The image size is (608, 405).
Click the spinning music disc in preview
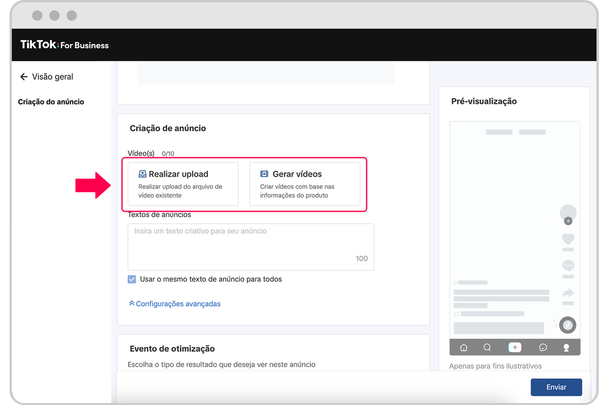click(x=568, y=325)
